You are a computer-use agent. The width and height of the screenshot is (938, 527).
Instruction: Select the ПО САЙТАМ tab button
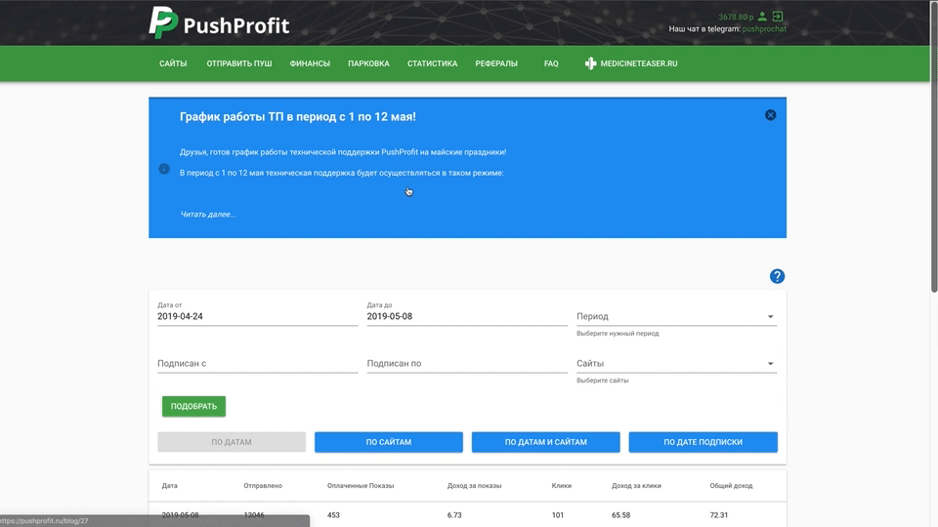[389, 442]
